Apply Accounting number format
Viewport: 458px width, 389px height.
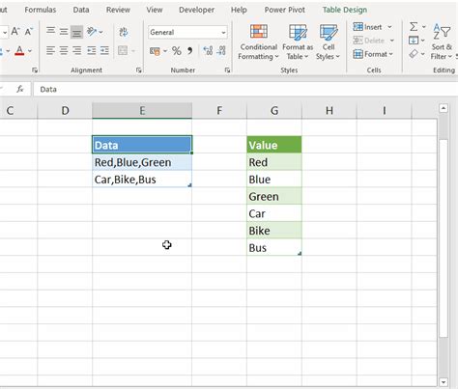tap(155, 51)
